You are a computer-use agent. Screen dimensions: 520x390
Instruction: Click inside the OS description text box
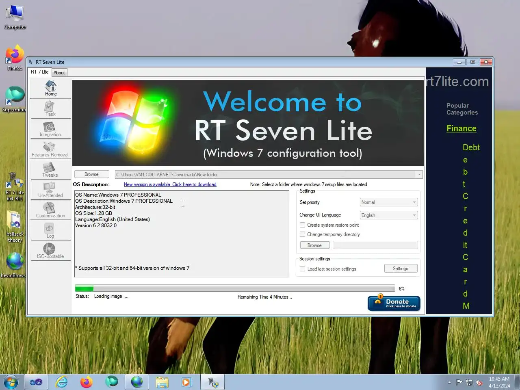pyautogui.click(x=182, y=234)
